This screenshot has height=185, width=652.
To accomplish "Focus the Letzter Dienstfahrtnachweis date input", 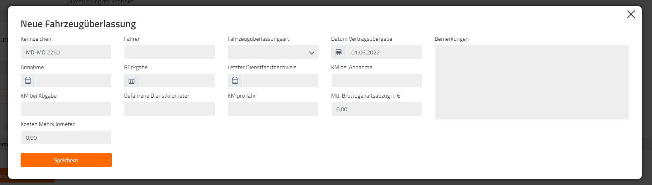I will [x=280, y=81].
